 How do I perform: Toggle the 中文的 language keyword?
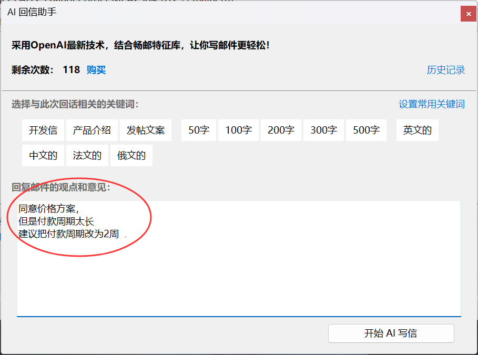pos(43,156)
